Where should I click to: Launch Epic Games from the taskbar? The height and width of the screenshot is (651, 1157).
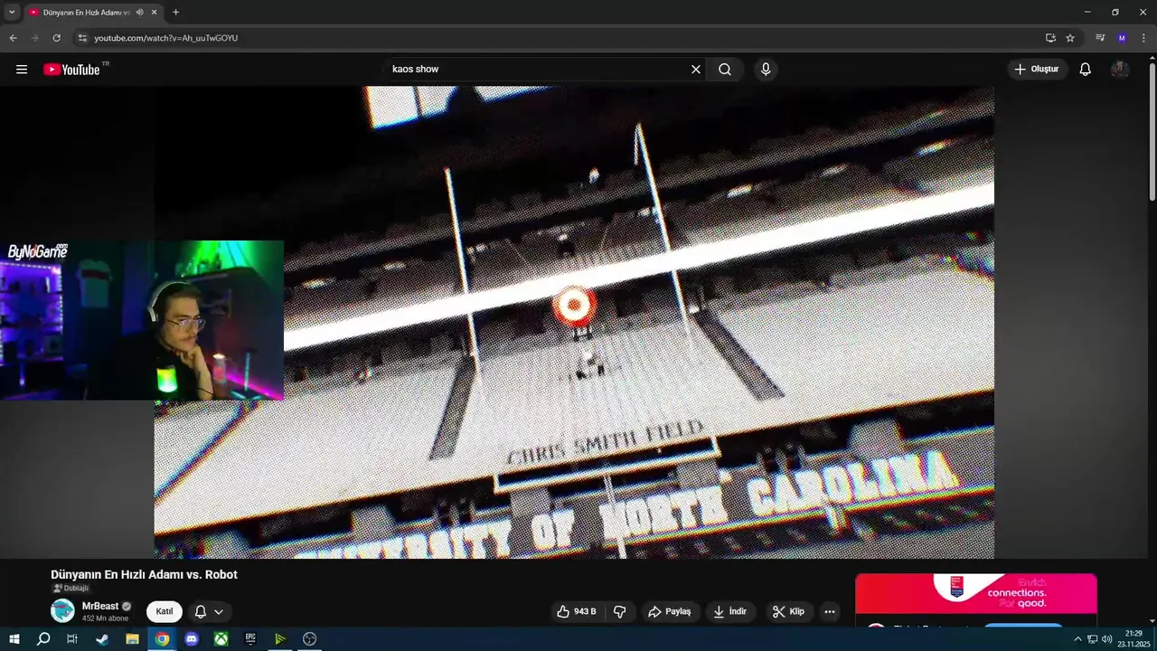pos(250,639)
